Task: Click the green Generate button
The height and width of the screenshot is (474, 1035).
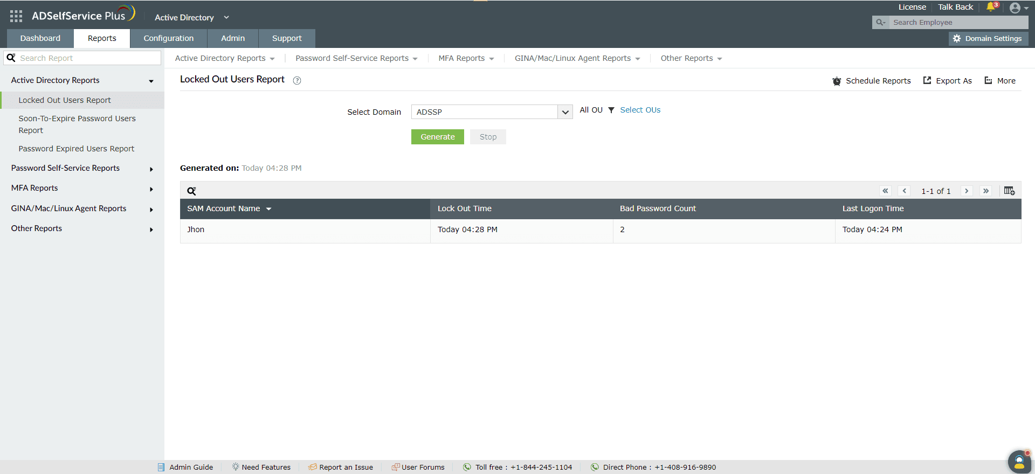Action: tap(438, 137)
